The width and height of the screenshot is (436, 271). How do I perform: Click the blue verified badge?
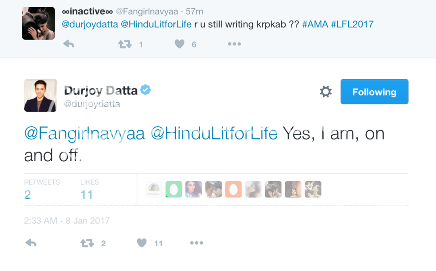[x=146, y=90]
